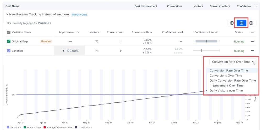The height and width of the screenshot is (130, 262).
Task: Toggle Average Conversion Rate red swatch
Action: (x=45, y=127)
